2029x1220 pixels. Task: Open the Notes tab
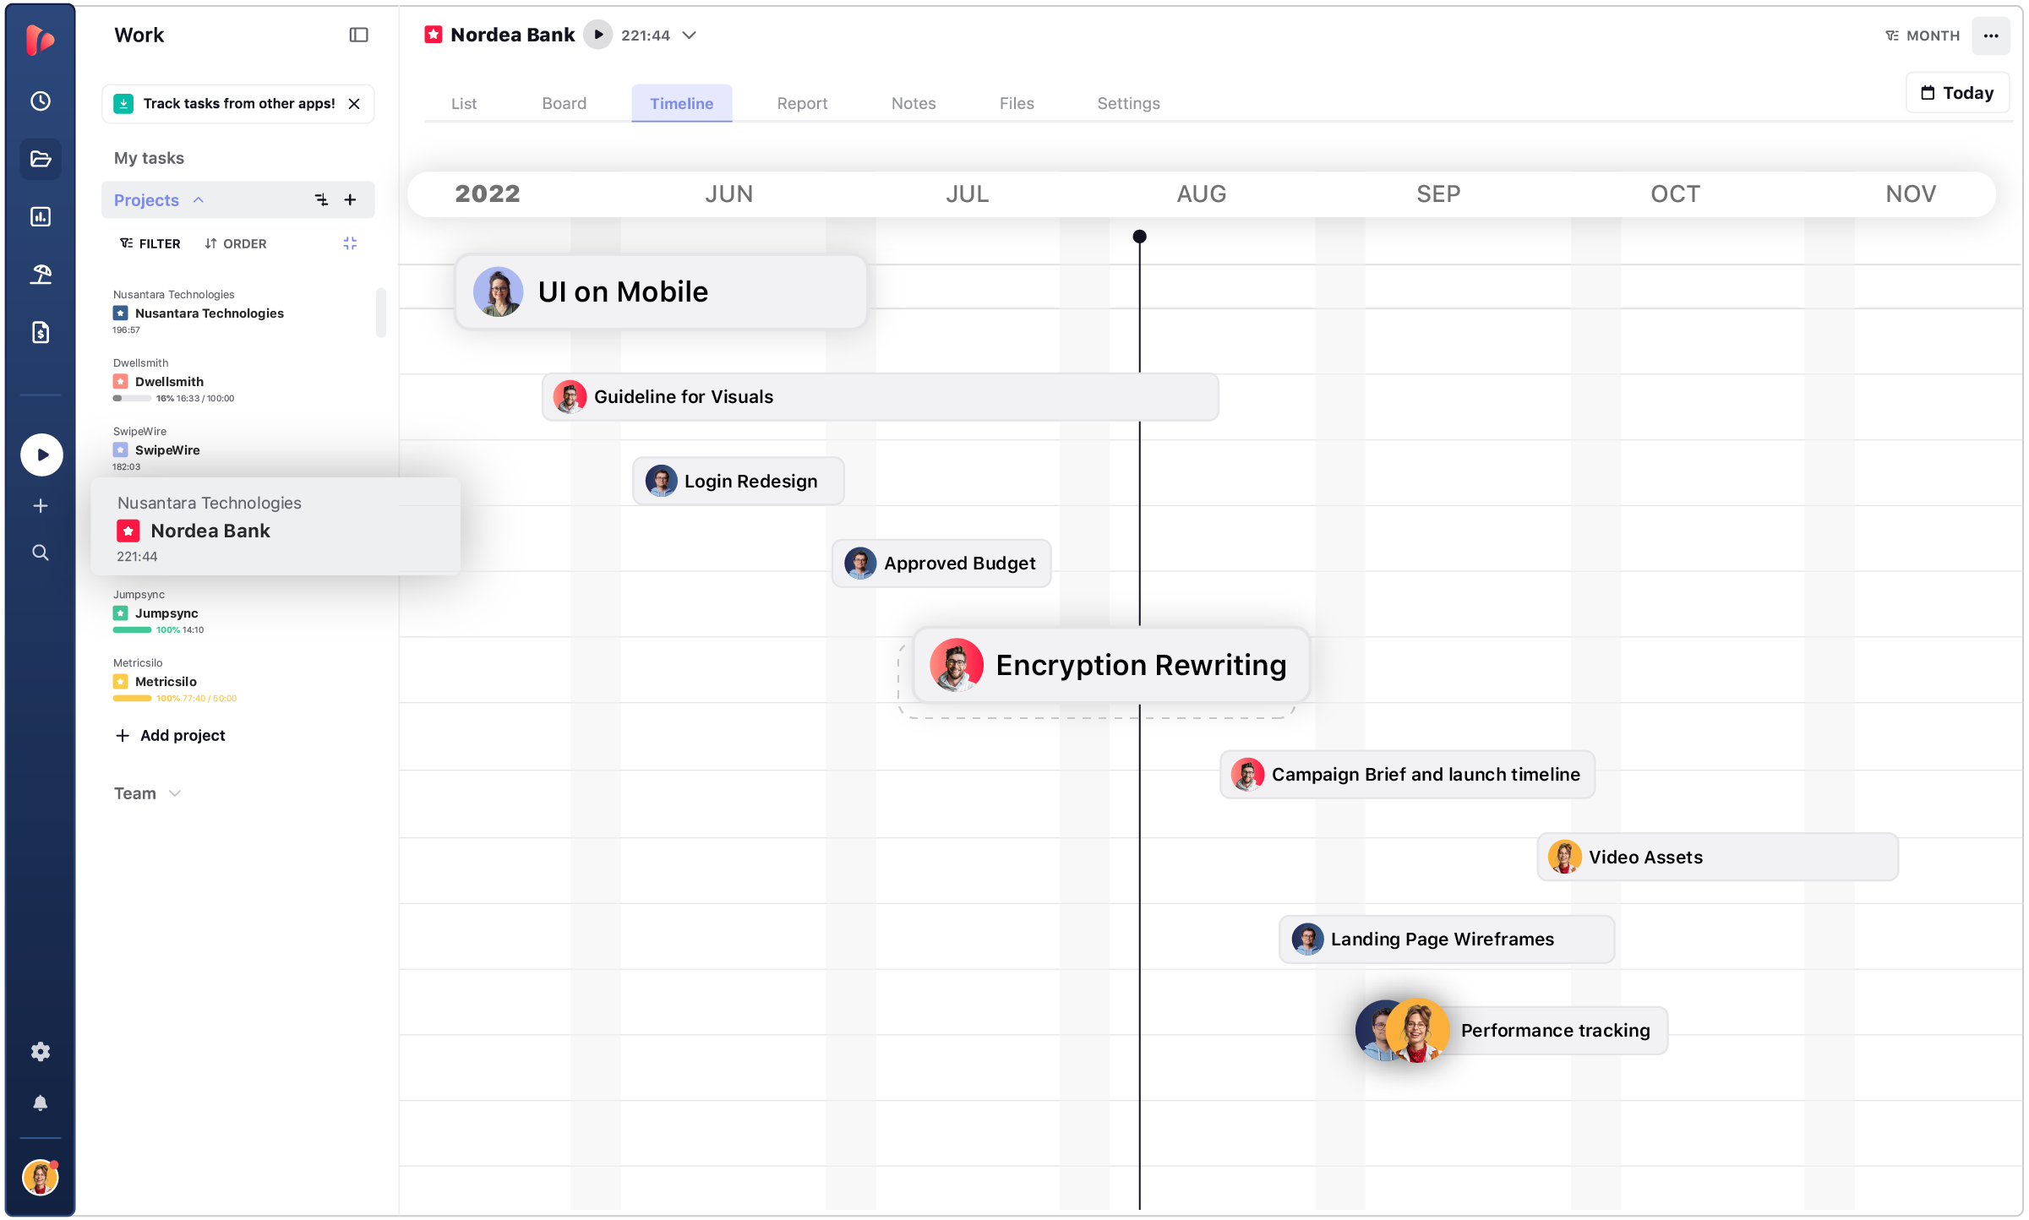(x=914, y=103)
